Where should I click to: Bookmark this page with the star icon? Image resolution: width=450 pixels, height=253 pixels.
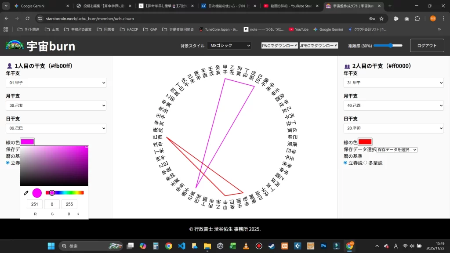click(x=381, y=18)
